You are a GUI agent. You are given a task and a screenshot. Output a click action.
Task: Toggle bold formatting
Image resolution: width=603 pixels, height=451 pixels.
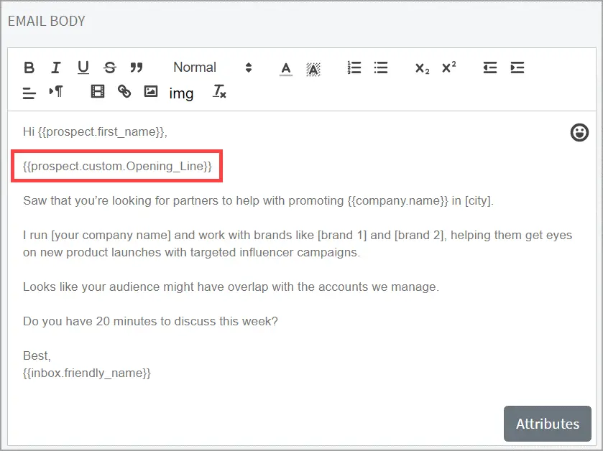(x=29, y=68)
